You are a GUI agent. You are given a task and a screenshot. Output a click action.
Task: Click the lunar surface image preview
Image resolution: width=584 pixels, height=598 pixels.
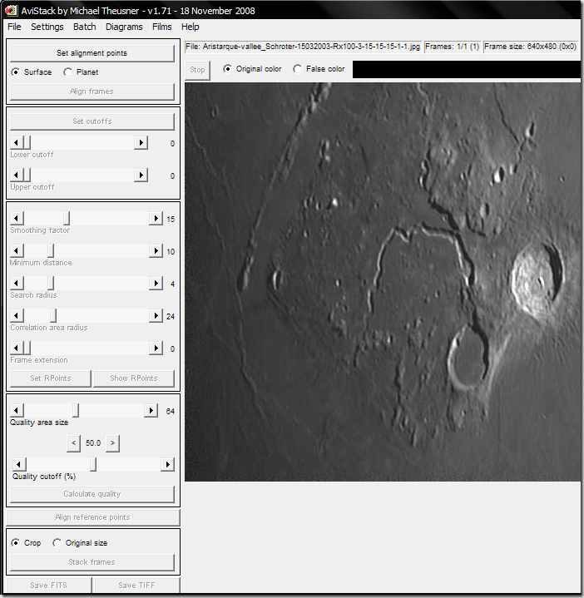click(x=383, y=282)
